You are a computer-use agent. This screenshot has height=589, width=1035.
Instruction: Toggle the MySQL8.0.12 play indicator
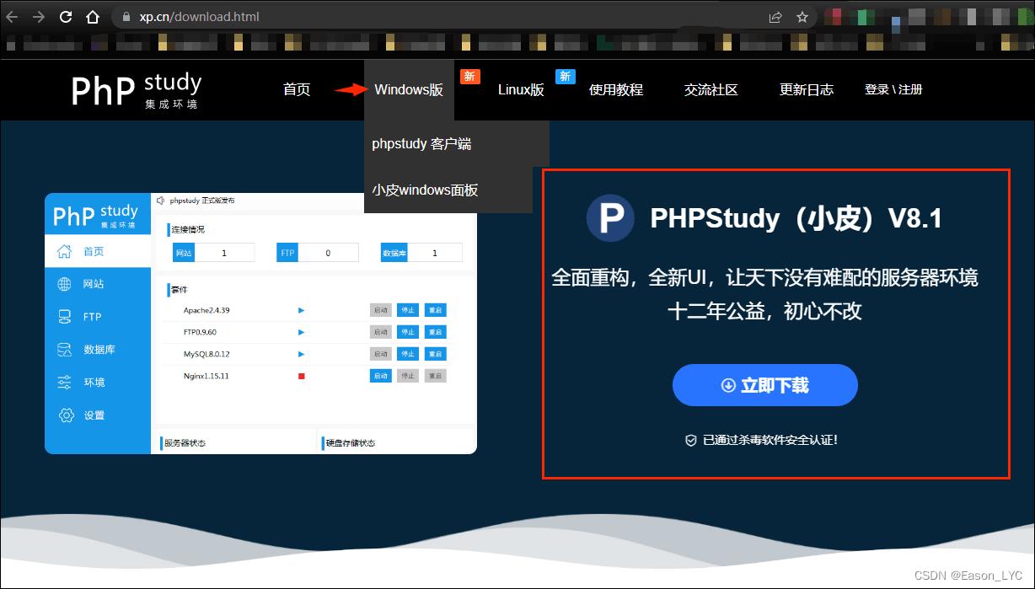tap(301, 353)
